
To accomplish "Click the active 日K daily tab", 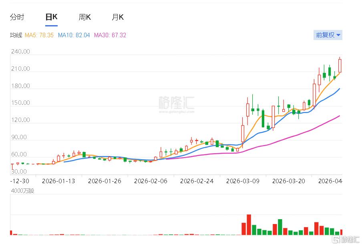I will [50, 17].
